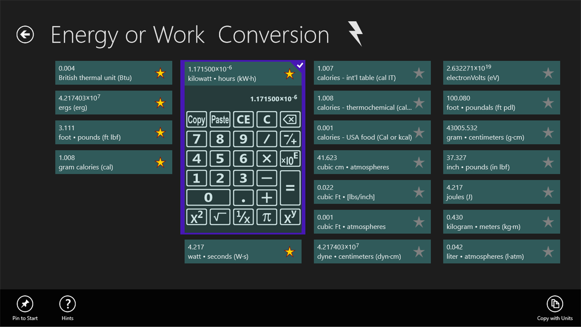
Task: Go back using the back arrow
Action: click(x=25, y=35)
